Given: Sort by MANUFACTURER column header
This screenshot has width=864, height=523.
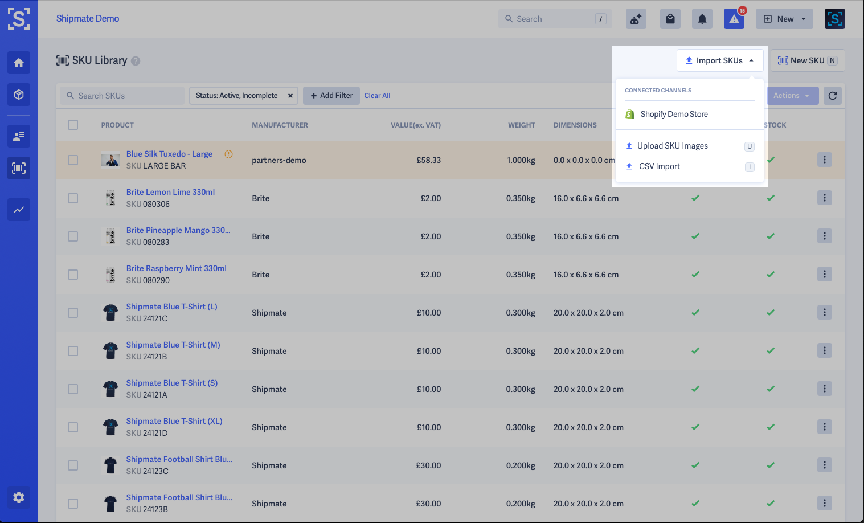Looking at the screenshot, I should (x=280, y=125).
